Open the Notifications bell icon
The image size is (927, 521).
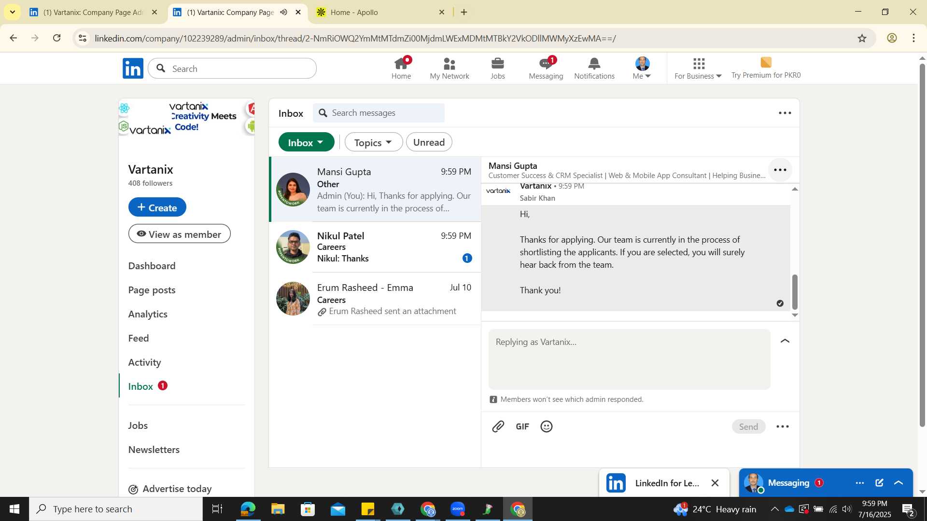pos(594,68)
